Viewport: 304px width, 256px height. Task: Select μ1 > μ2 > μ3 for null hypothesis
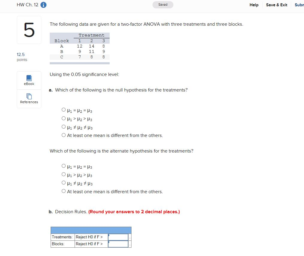(x=63, y=118)
